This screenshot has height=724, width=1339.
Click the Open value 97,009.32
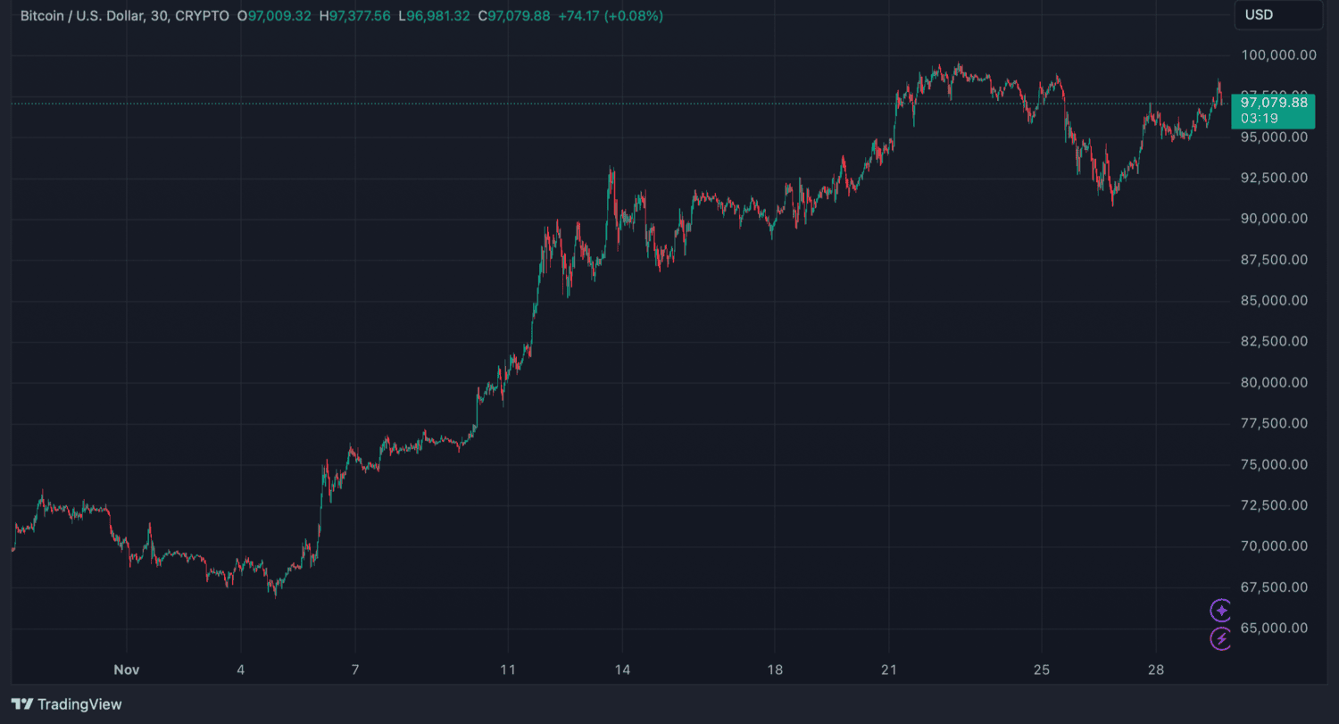[279, 16]
